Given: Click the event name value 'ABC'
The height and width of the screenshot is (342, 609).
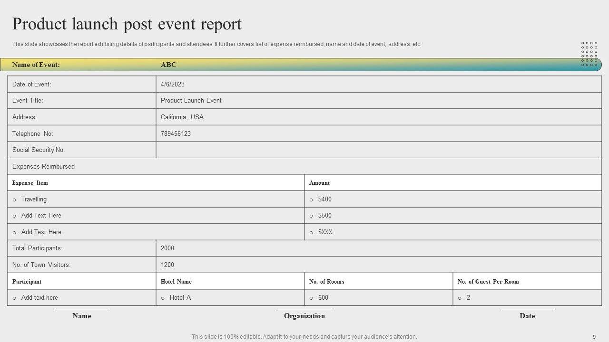Looking at the screenshot, I should pos(168,65).
